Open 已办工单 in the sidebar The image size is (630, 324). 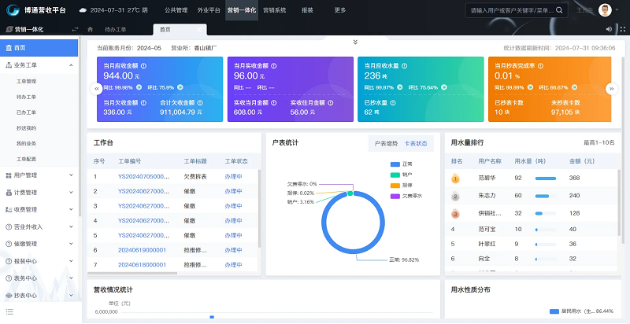(x=27, y=112)
